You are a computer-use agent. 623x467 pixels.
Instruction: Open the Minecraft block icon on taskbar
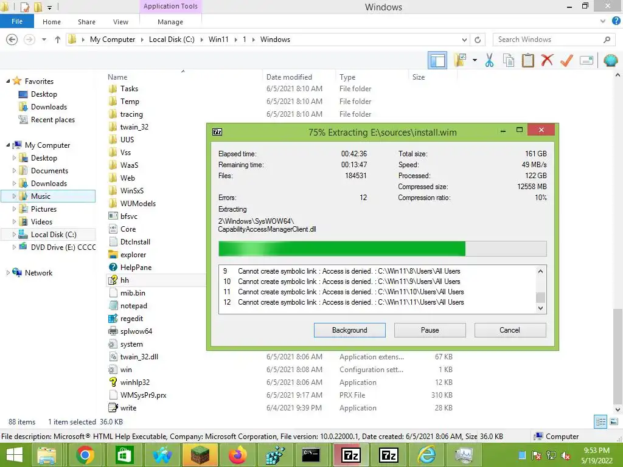click(x=200, y=455)
